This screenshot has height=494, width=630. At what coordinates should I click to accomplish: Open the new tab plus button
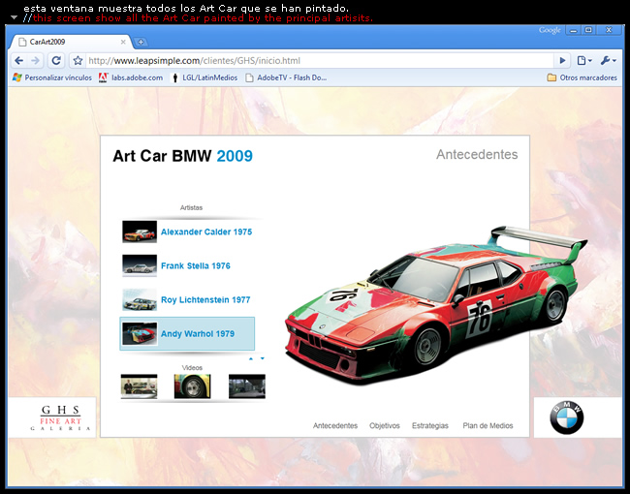click(141, 42)
